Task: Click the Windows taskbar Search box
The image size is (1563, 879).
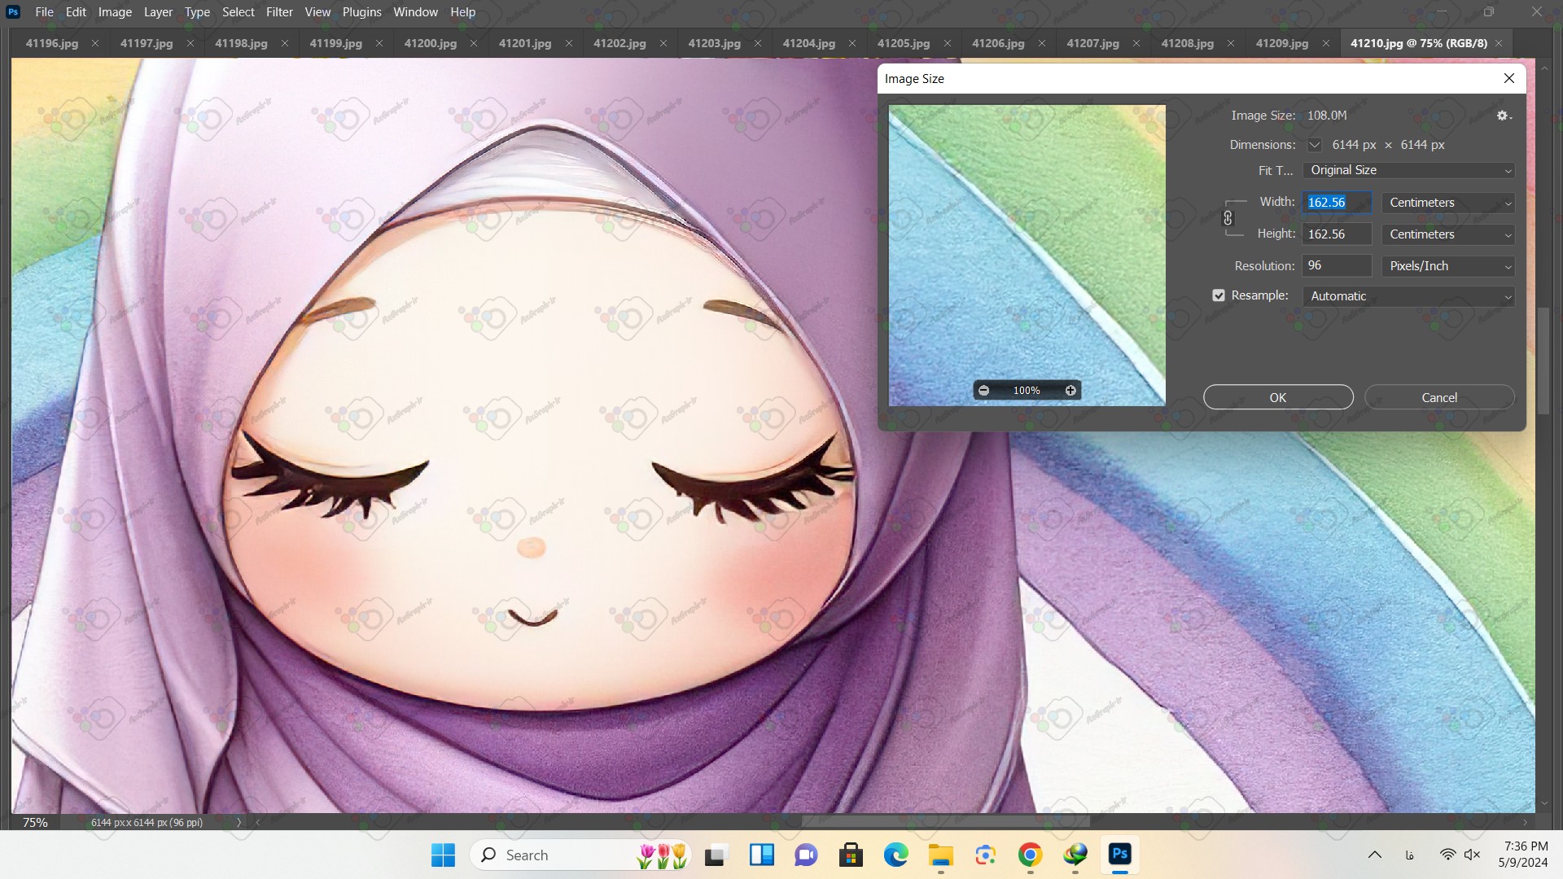Action: tap(580, 855)
